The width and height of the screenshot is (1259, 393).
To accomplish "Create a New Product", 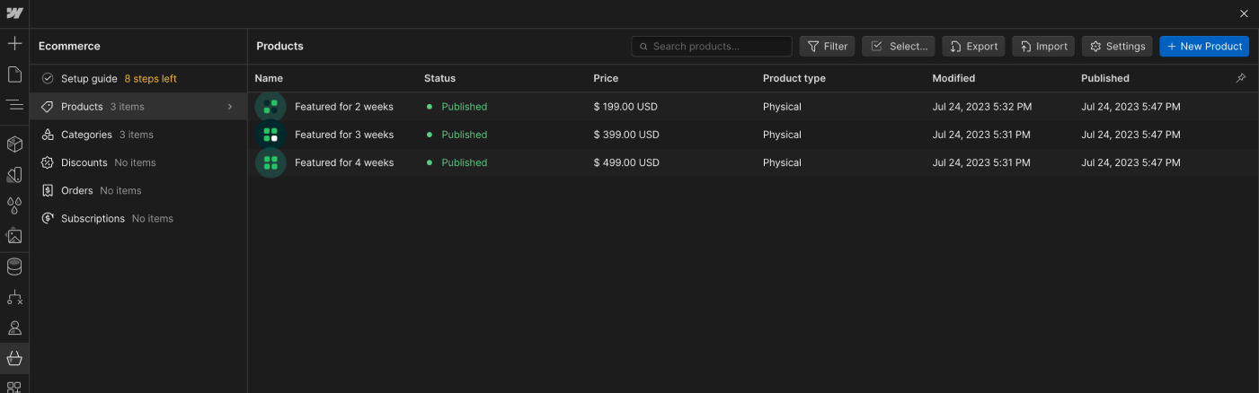I will 1204,47.
